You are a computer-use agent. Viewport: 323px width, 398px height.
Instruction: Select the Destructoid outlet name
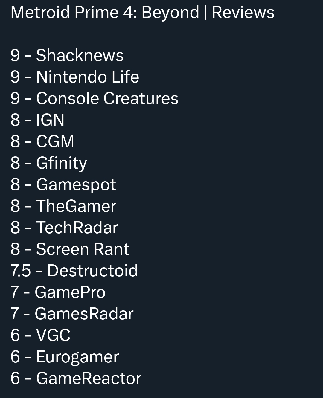(x=92, y=271)
